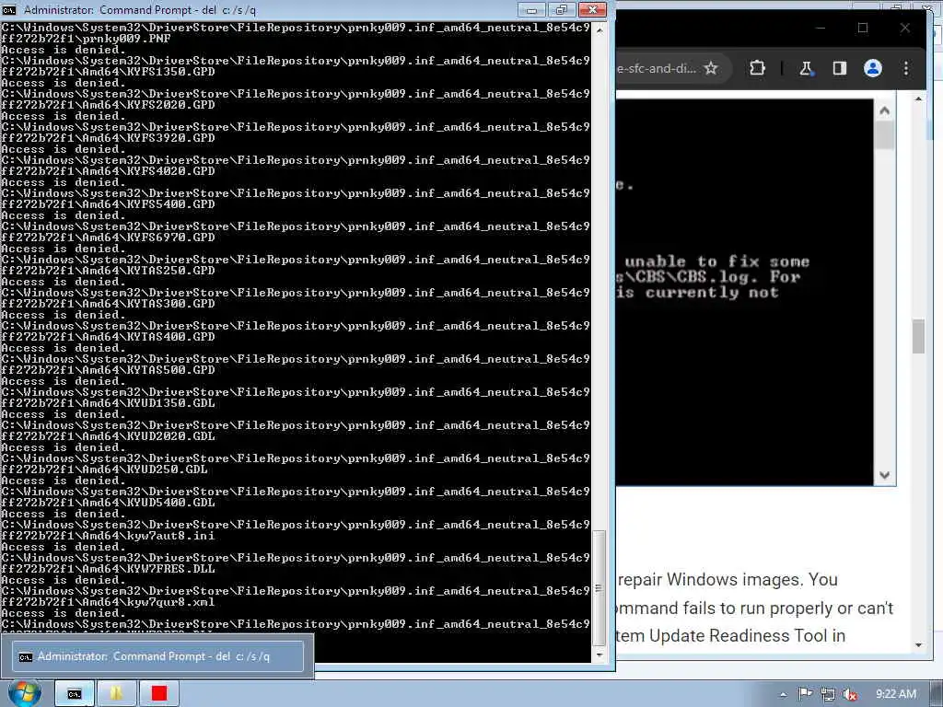Click the kyw7qur8.xml line in the console
Screen dimensions: 943x707
pos(109,602)
